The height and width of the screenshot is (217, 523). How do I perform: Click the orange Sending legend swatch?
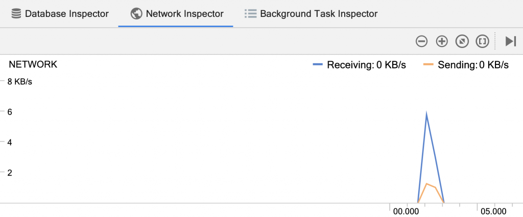click(429, 65)
